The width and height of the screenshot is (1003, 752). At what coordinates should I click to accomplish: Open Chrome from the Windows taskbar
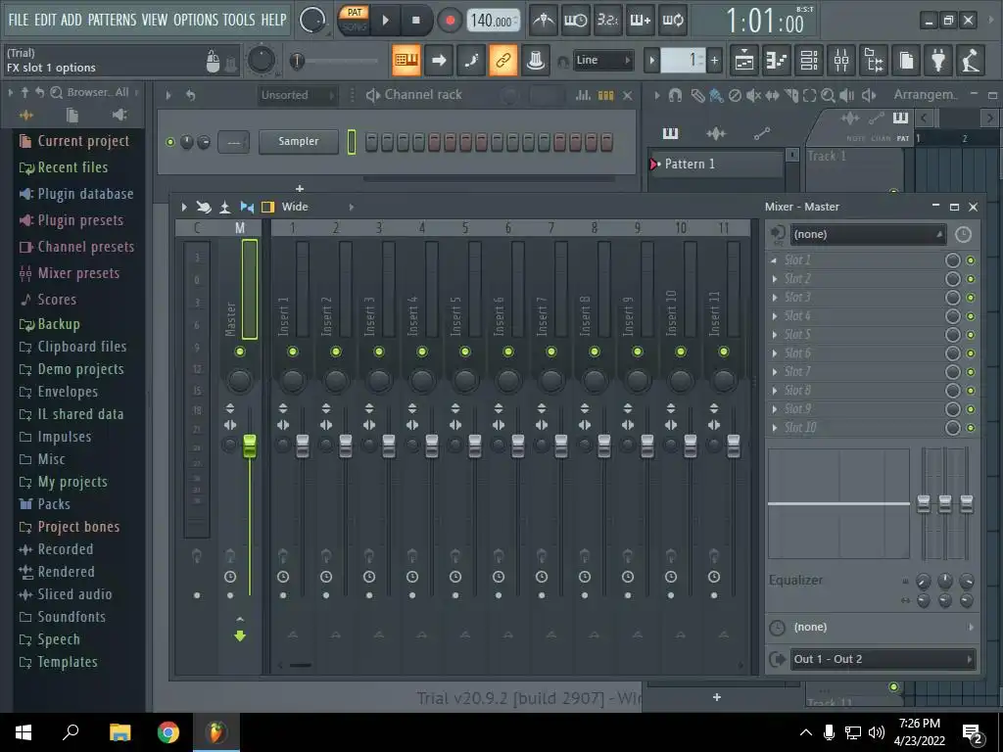tap(168, 732)
